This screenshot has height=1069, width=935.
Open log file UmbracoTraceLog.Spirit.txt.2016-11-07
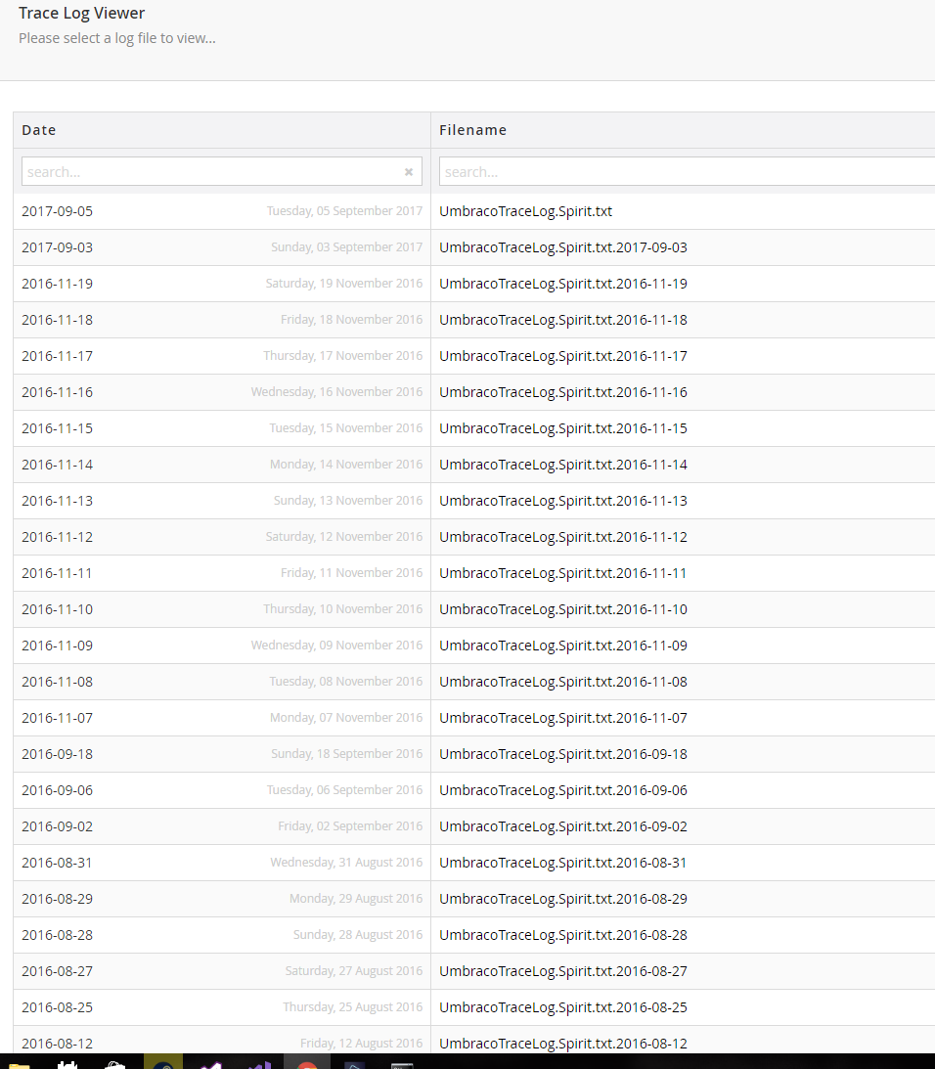tap(563, 717)
